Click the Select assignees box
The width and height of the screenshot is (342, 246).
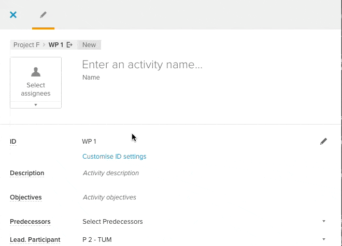pyautogui.click(x=36, y=83)
